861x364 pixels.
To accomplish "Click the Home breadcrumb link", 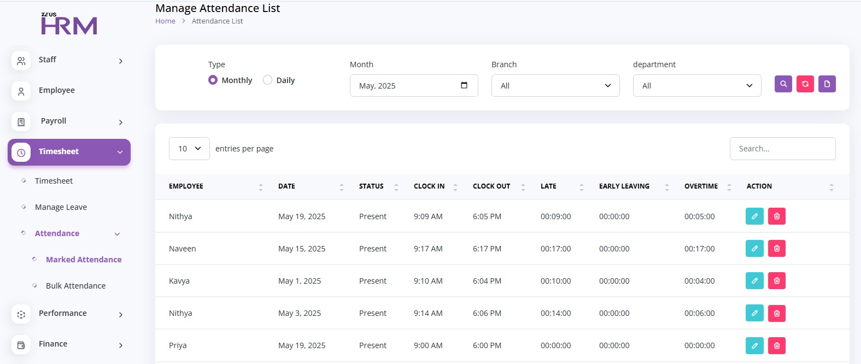I will [165, 21].
